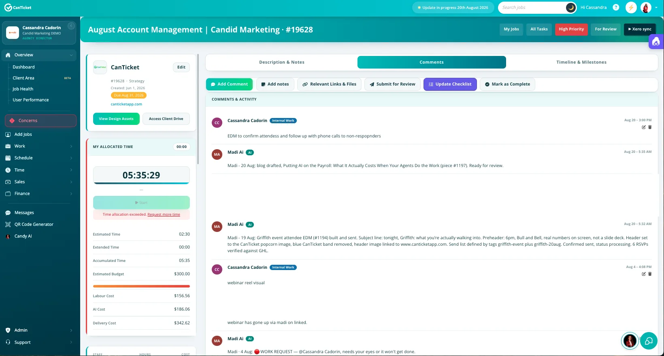
Task: Click the Add notes button
Action: (275, 84)
